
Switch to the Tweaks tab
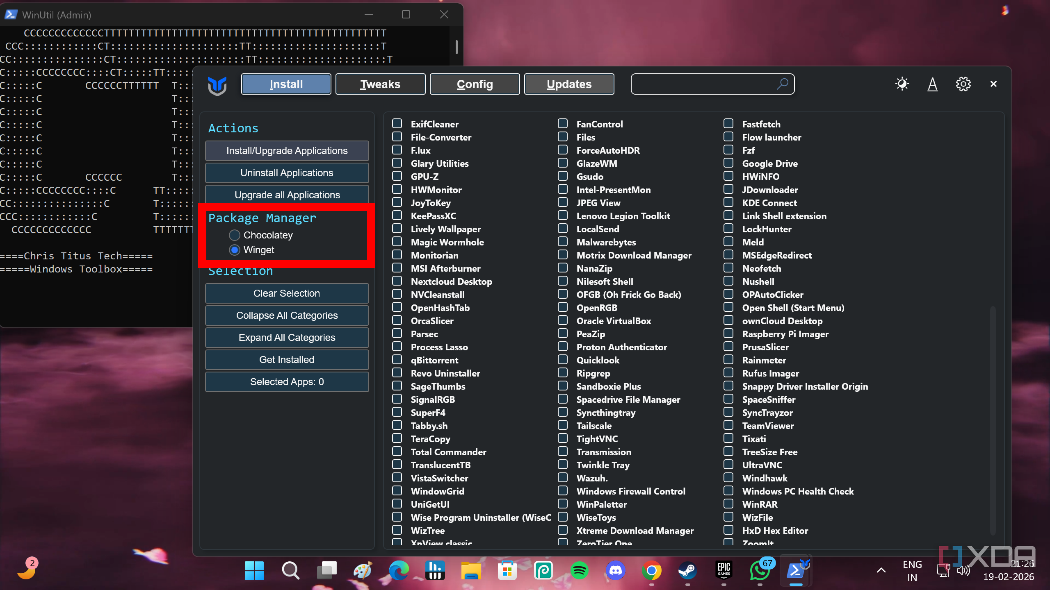(380, 84)
